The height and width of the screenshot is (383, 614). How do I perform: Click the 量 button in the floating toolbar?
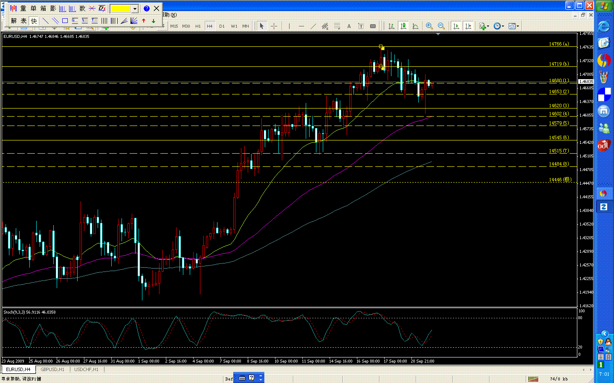(23, 9)
